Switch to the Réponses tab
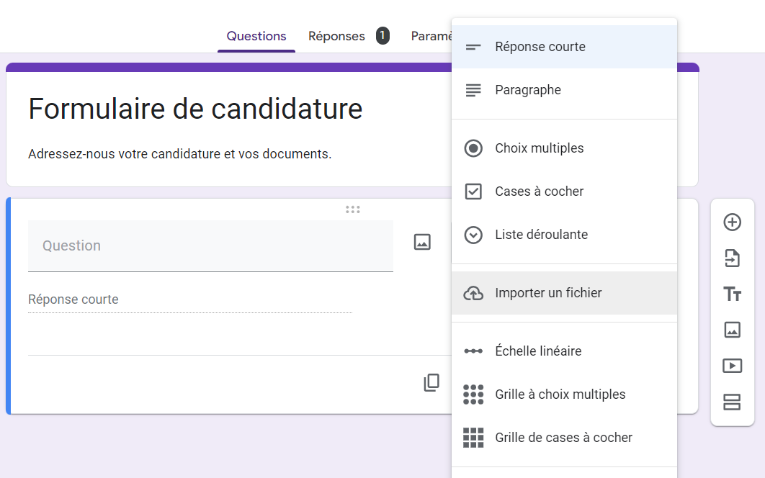Image resolution: width=765 pixels, height=478 pixels. click(336, 36)
